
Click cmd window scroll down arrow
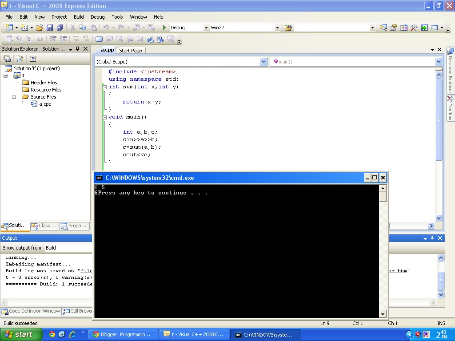(x=383, y=314)
